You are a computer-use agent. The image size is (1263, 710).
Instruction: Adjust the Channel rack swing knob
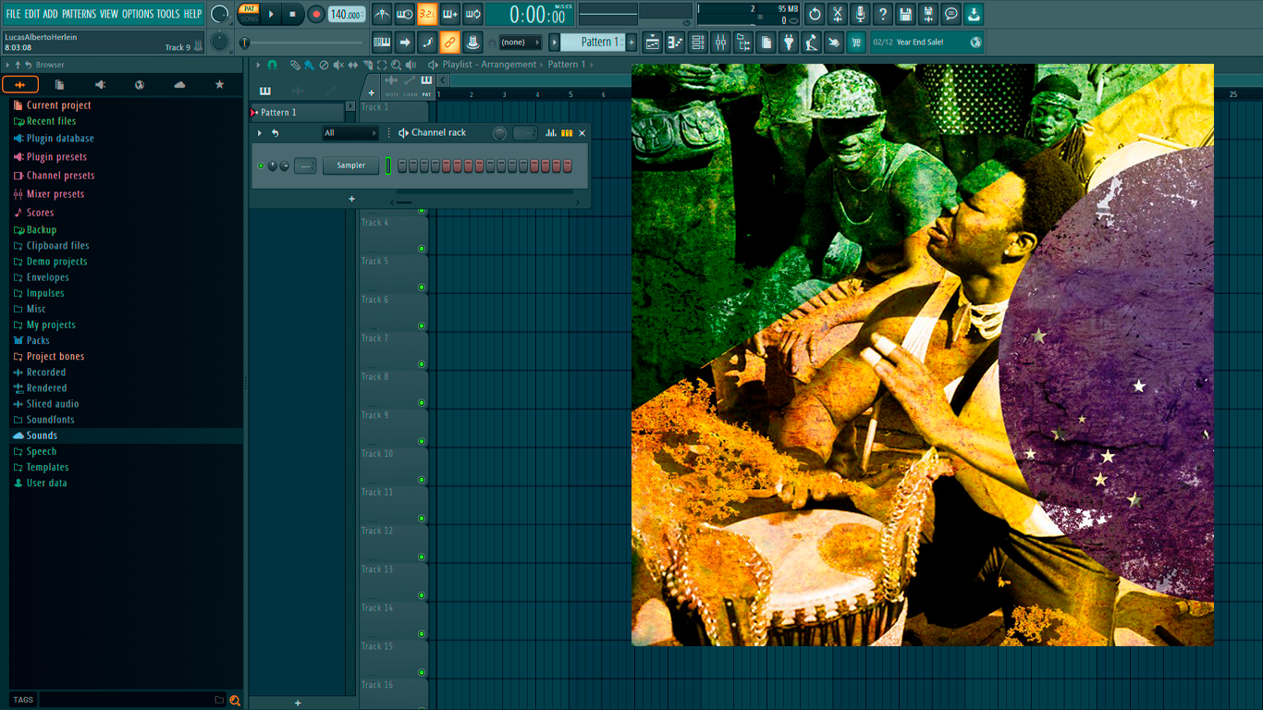499,133
